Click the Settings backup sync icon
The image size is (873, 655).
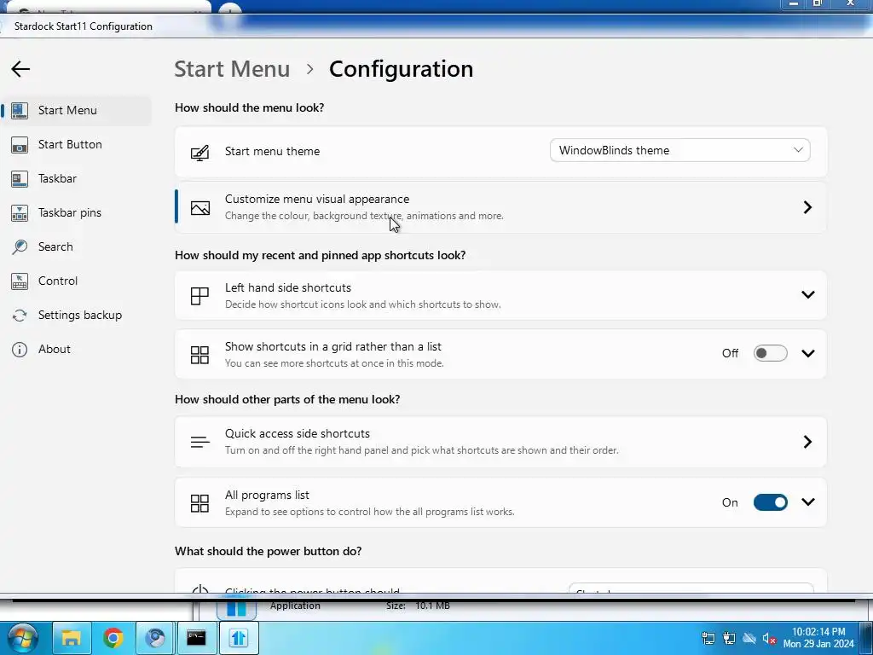[20, 316]
